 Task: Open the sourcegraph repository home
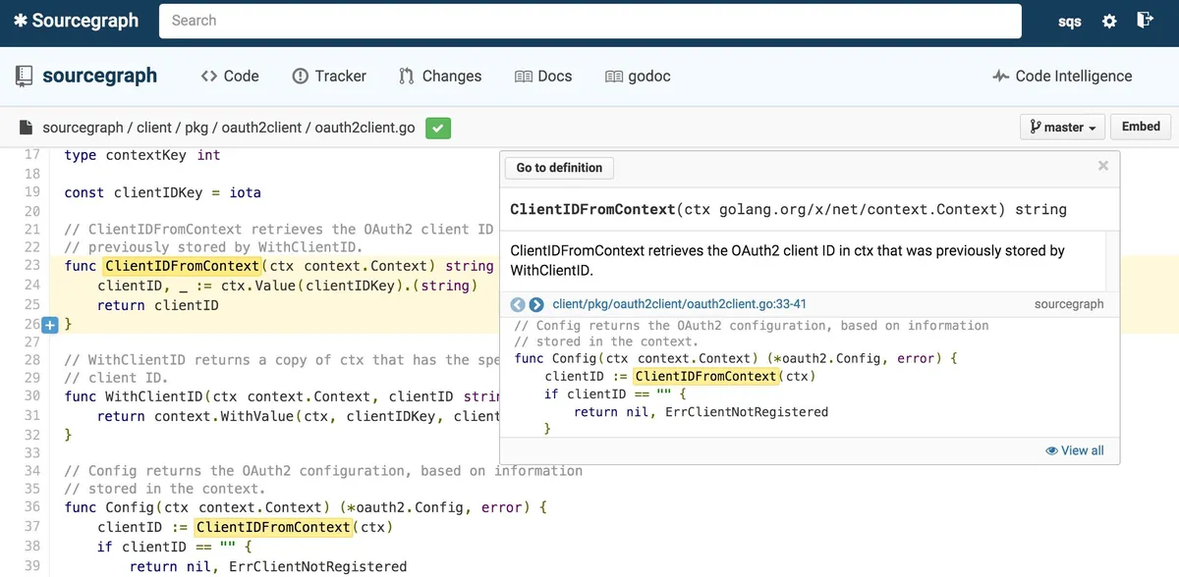click(x=99, y=76)
